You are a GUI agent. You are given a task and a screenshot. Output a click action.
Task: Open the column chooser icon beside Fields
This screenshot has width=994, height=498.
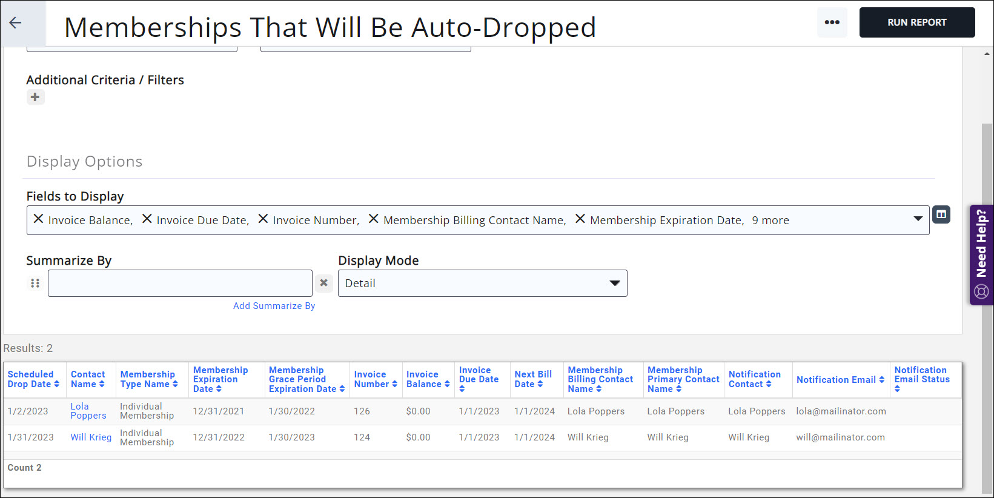(x=941, y=214)
